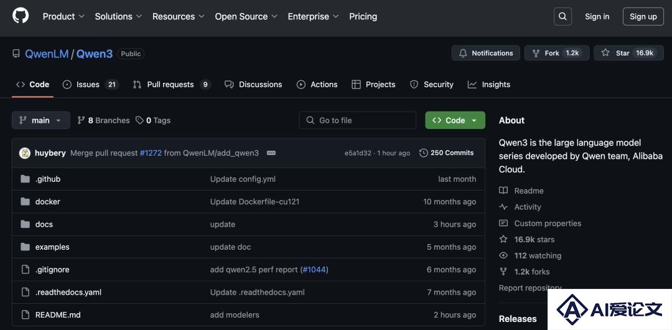
Task: Click the README.md file icon
Action: point(26,314)
